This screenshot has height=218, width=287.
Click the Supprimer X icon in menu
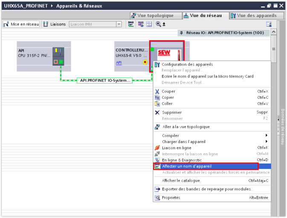(157, 112)
